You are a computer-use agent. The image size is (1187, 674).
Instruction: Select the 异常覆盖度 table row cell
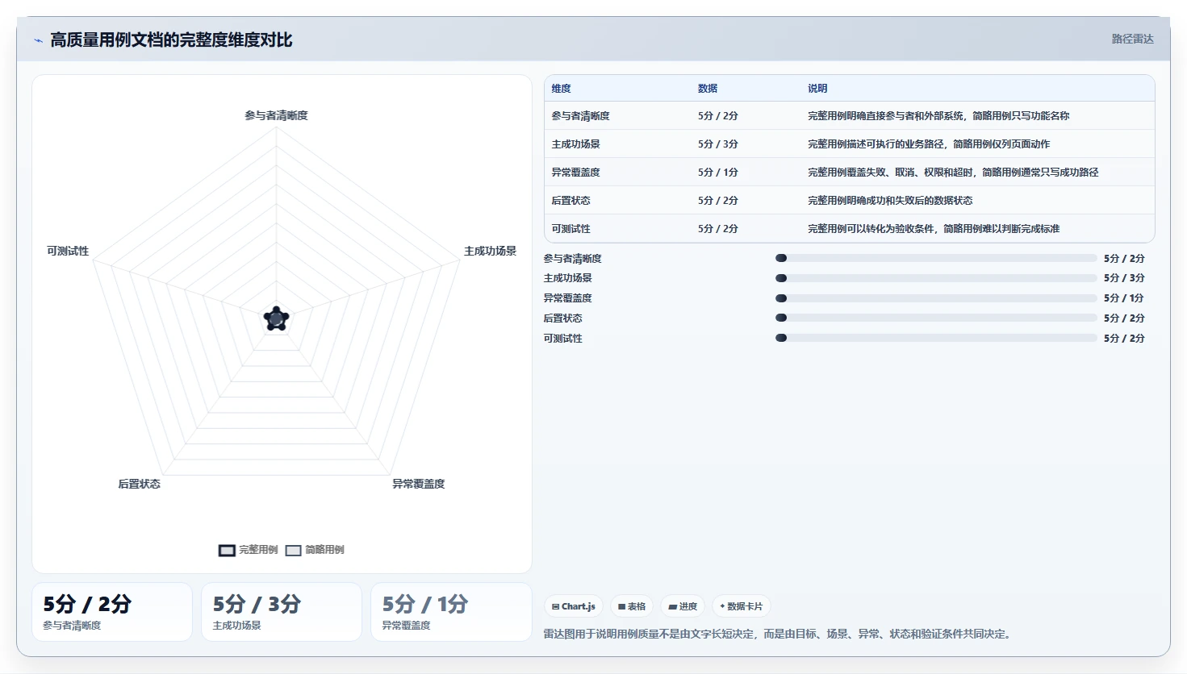[x=575, y=173]
